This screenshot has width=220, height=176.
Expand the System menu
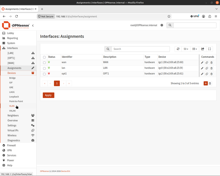18,43
